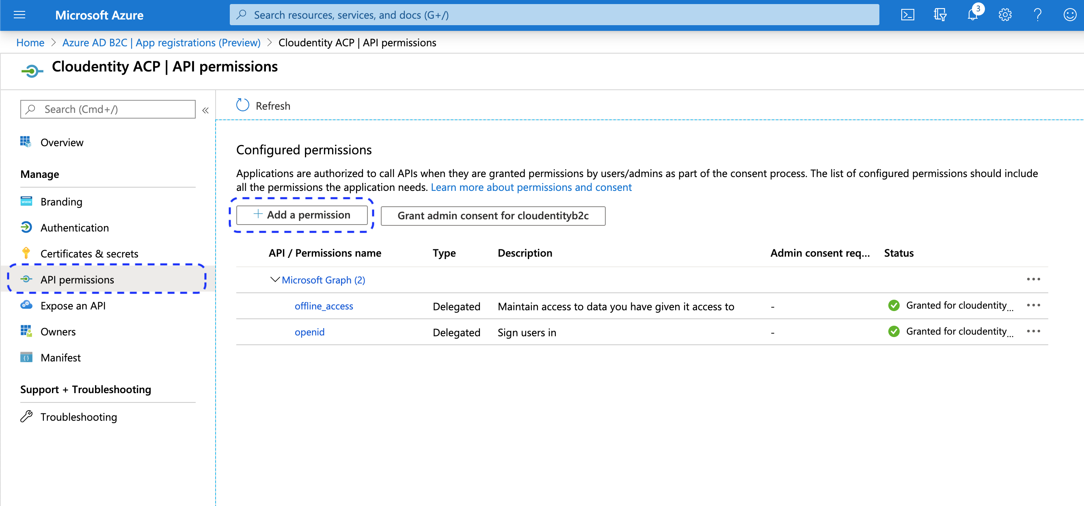Click the Cloudentity ACP app icon beside title
Image resolution: width=1084 pixels, height=506 pixels.
point(32,71)
